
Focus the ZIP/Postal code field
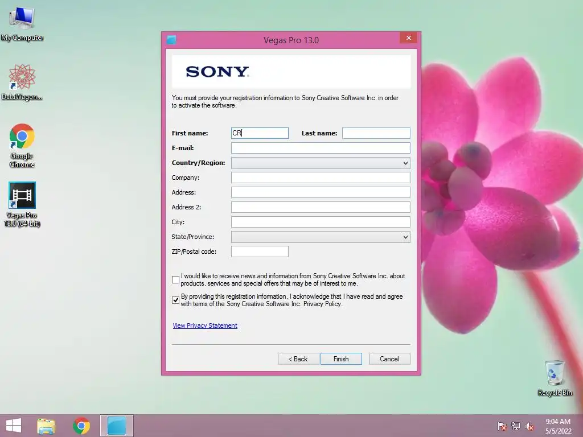click(260, 252)
